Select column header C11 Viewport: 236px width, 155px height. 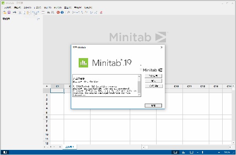click(189, 86)
